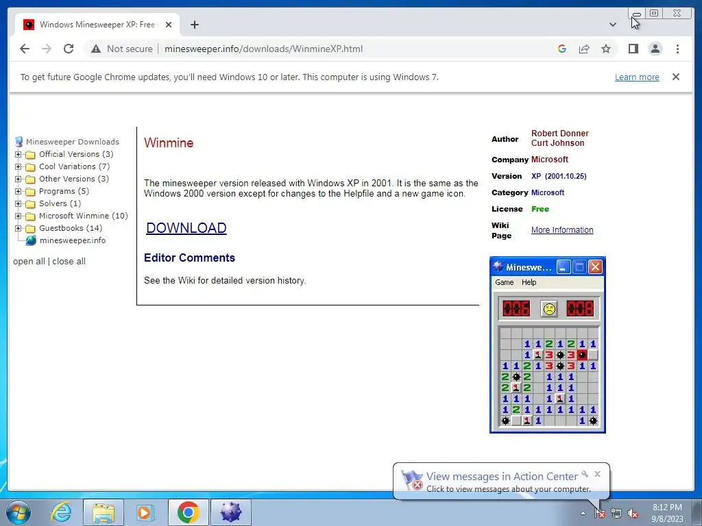Screen dimensions: 702x526
Task: Click the forward navigation arrow
Action: 47,49
